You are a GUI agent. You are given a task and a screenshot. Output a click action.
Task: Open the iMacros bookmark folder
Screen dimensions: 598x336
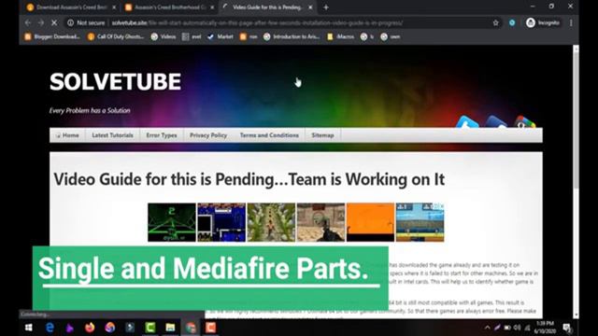[340, 36]
